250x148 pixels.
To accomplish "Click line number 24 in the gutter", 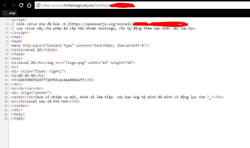I will tap(6, 119).
